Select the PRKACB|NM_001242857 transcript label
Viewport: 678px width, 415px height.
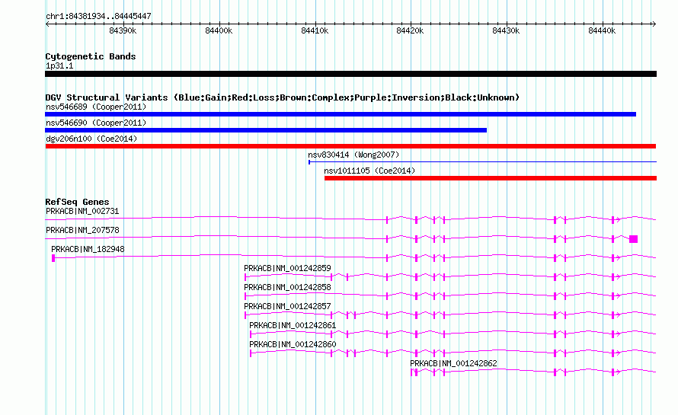pos(287,307)
